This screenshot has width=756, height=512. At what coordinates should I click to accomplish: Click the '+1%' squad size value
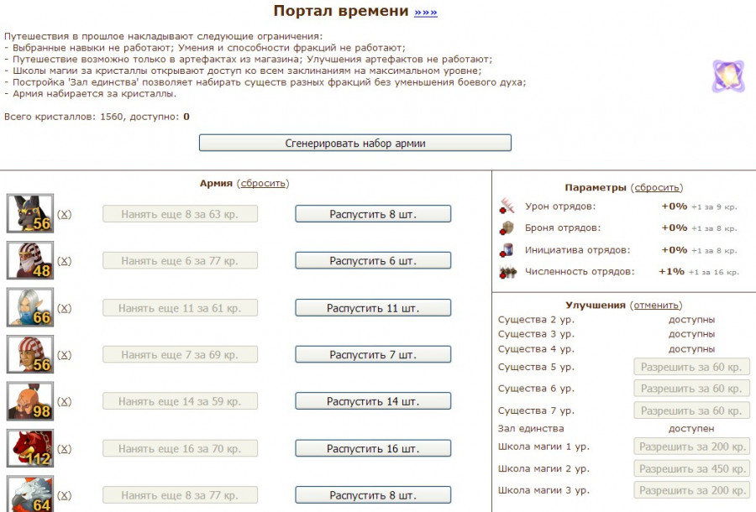coord(672,271)
